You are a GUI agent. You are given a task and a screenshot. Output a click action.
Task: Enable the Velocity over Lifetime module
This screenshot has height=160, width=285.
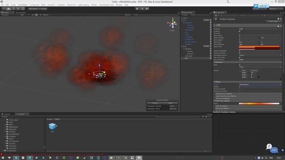pos(215,94)
